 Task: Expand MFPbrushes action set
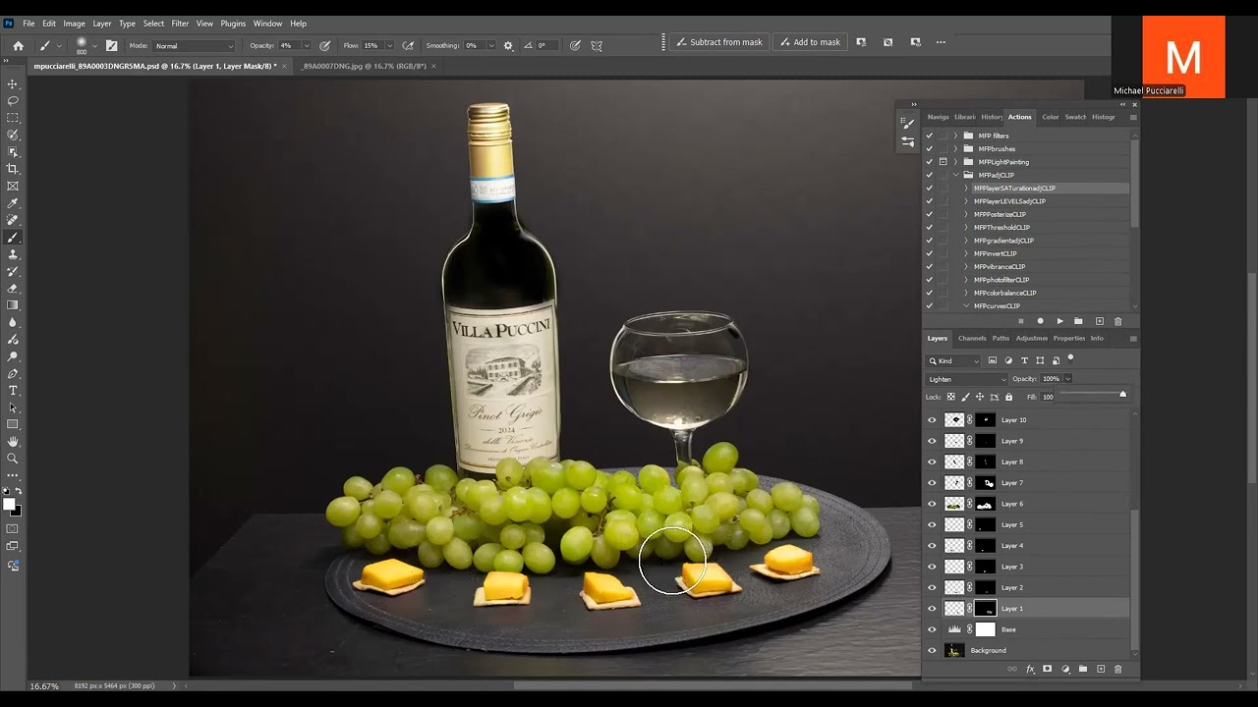tap(955, 148)
